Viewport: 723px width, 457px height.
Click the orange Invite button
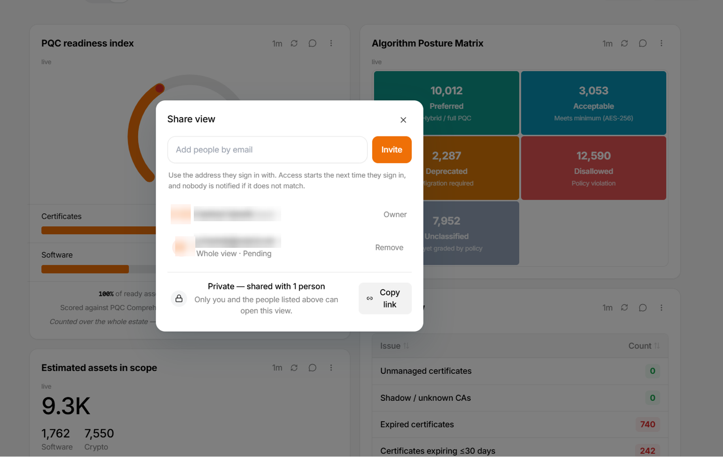coord(392,149)
